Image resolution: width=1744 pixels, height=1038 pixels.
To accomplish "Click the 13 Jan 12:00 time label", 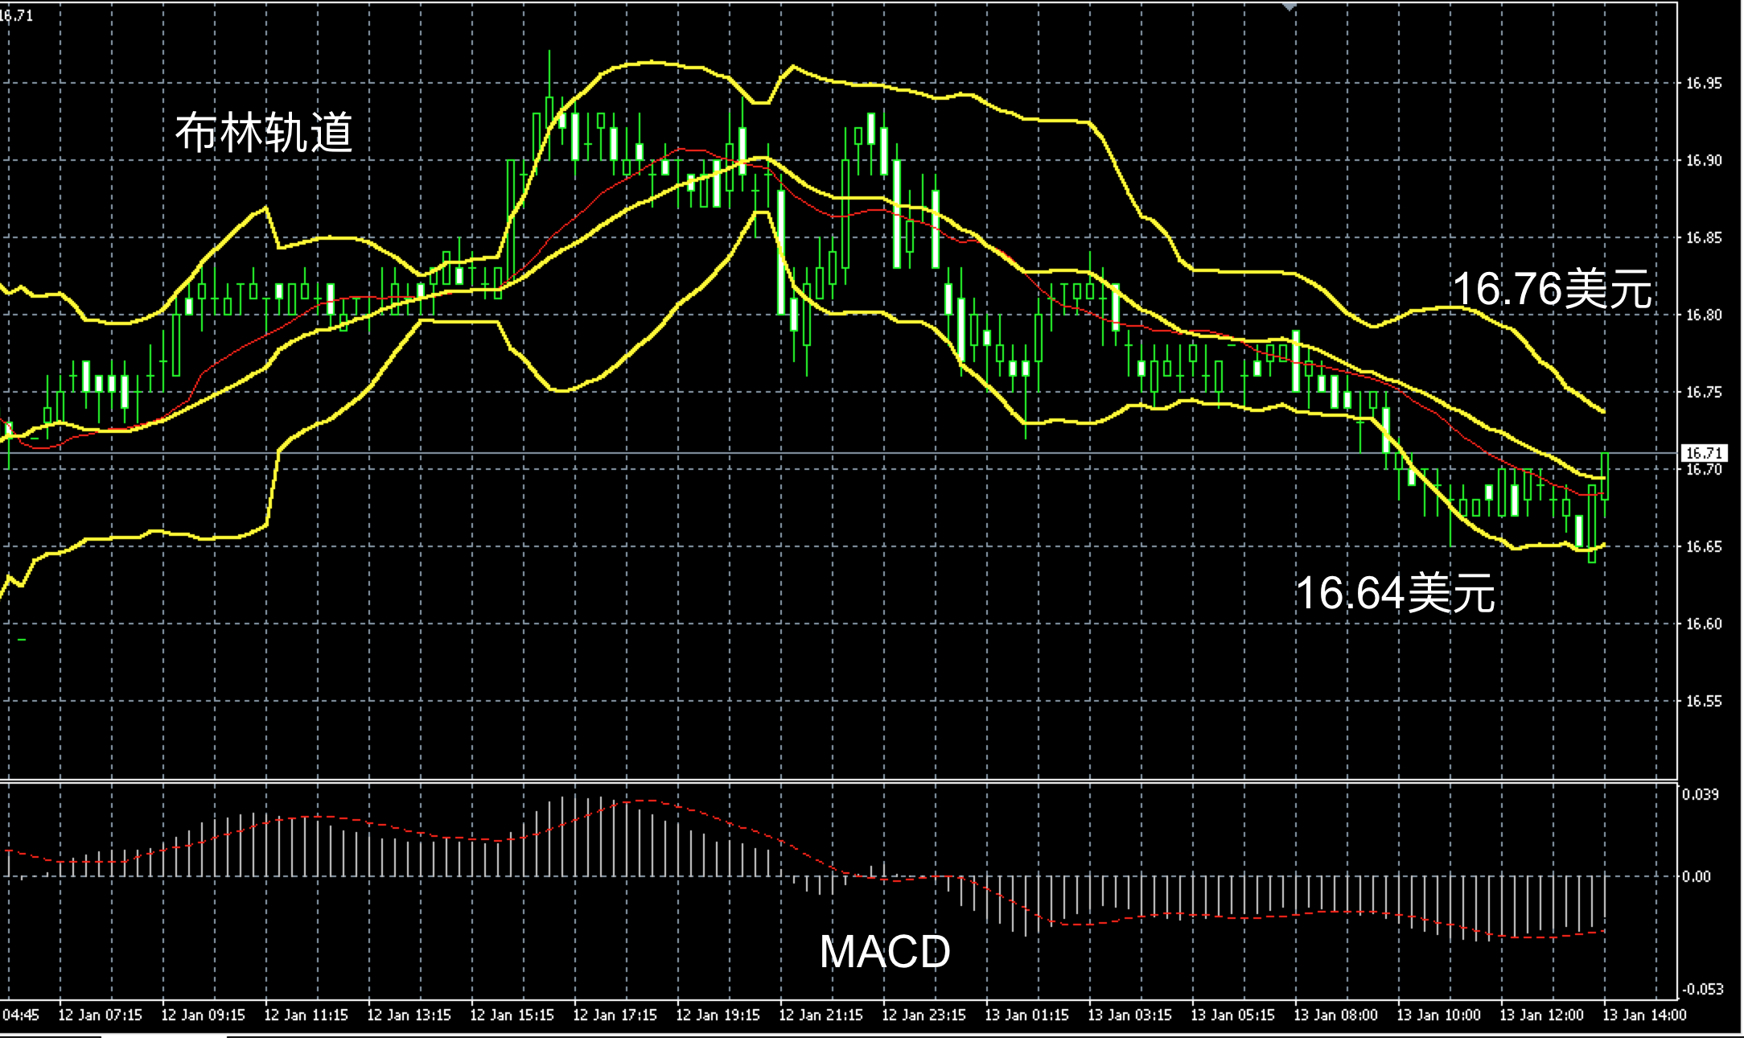I will [x=1541, y=1015].
